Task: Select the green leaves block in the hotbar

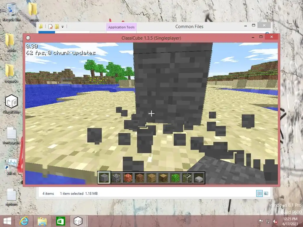Action: coord(175,178)
